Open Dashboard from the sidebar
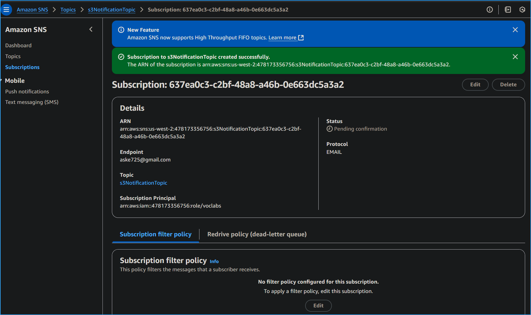 [x=18, y=45]
